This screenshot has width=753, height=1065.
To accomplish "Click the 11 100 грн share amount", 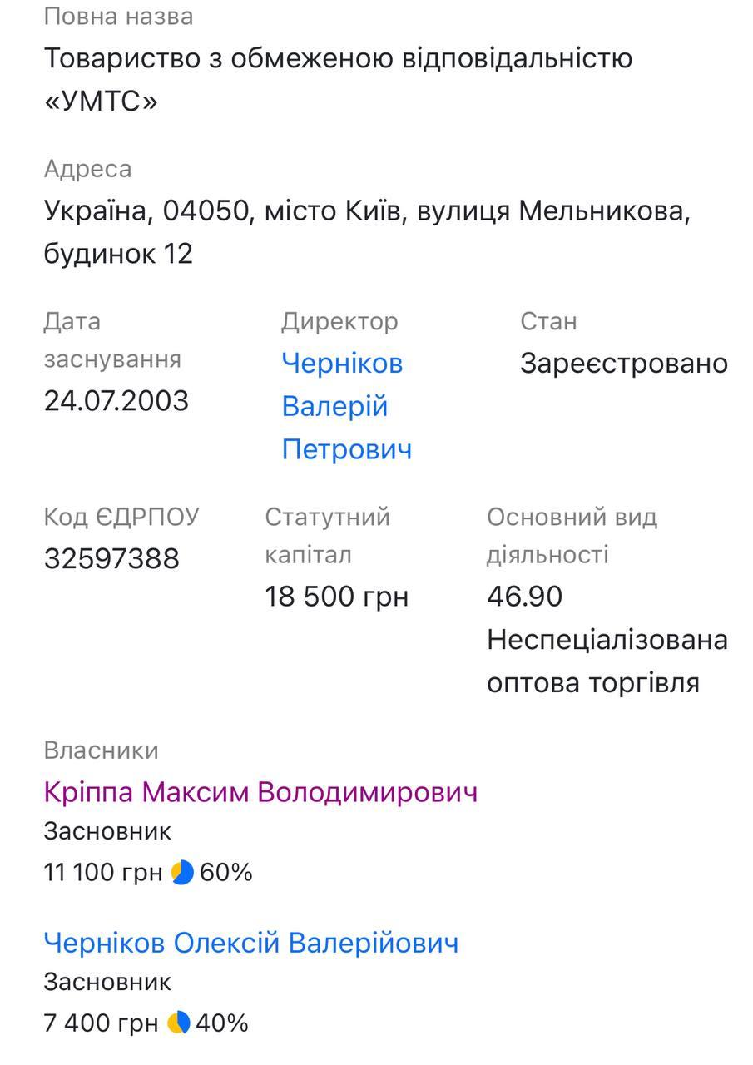I will (x=103, y=873).
